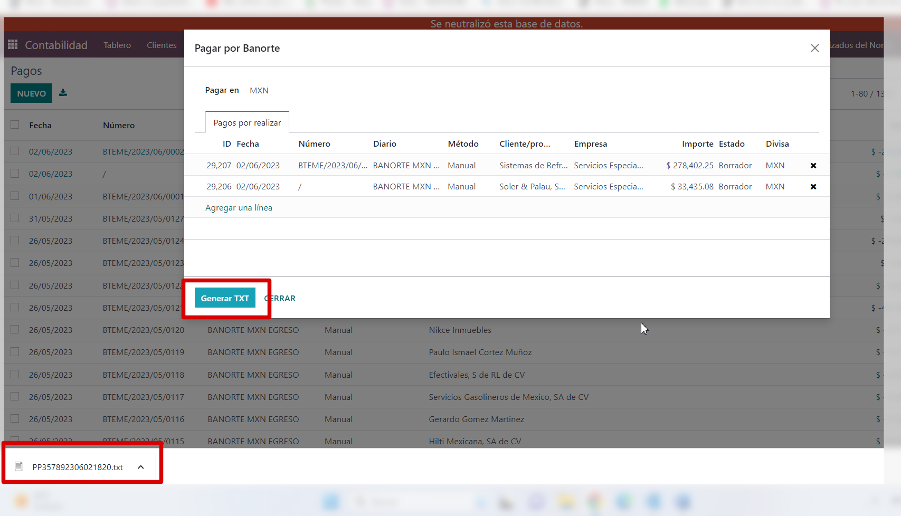Check row BTEME/2023/05/0123 checkbox
Screen dimensions: 901x516
[15, 263]
